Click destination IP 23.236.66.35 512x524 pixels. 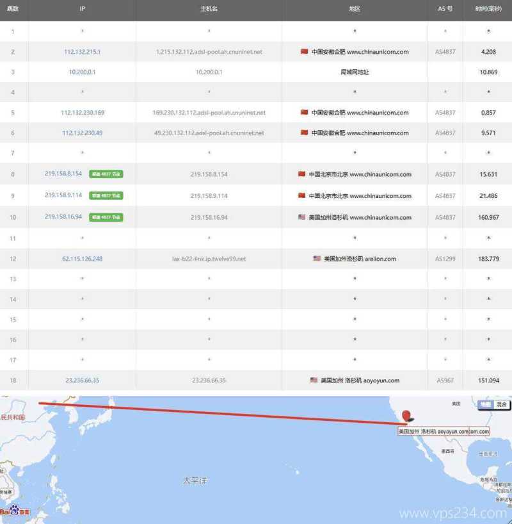coord(82,381)
